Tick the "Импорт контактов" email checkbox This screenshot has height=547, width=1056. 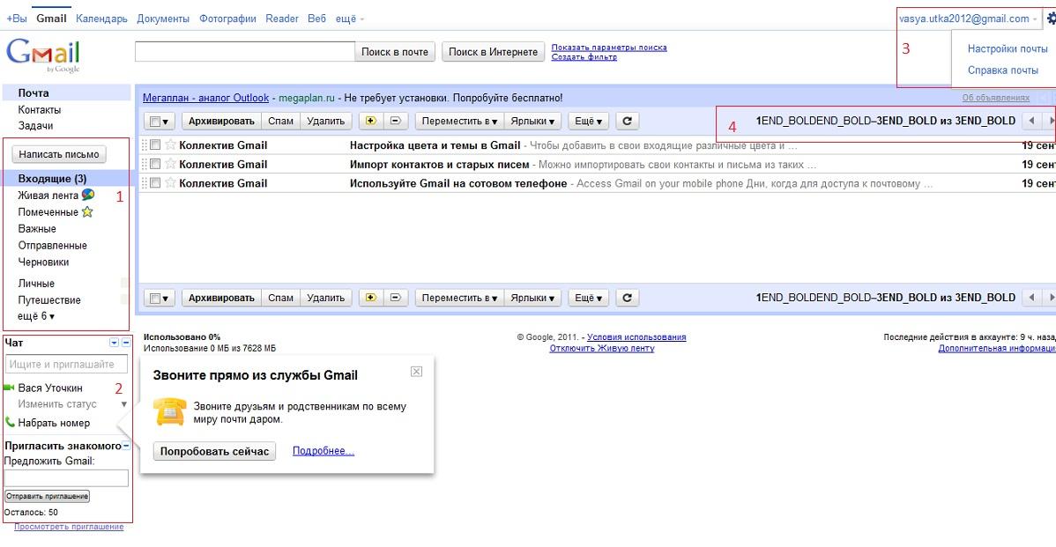155,164
